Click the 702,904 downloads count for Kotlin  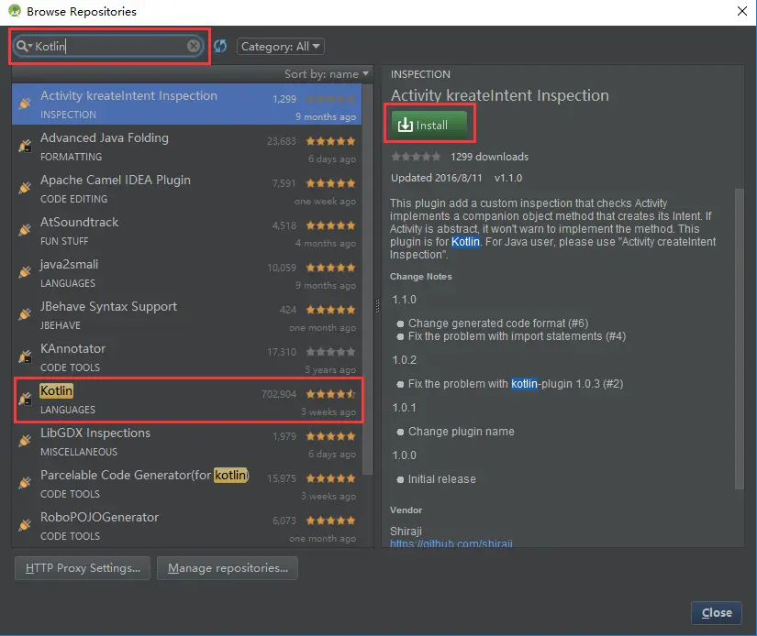279,394
